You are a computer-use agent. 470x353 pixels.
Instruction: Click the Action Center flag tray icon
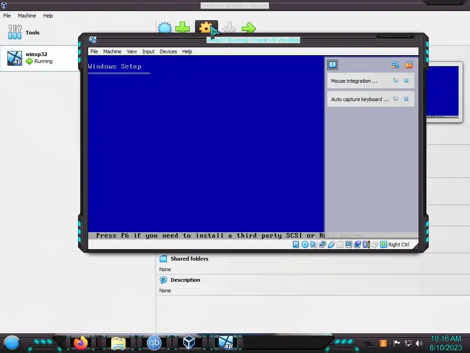pos(397,343)
